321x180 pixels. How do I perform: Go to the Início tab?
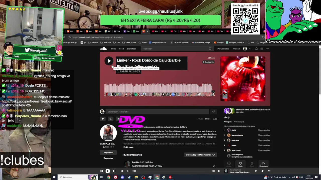tap(113, 49)
